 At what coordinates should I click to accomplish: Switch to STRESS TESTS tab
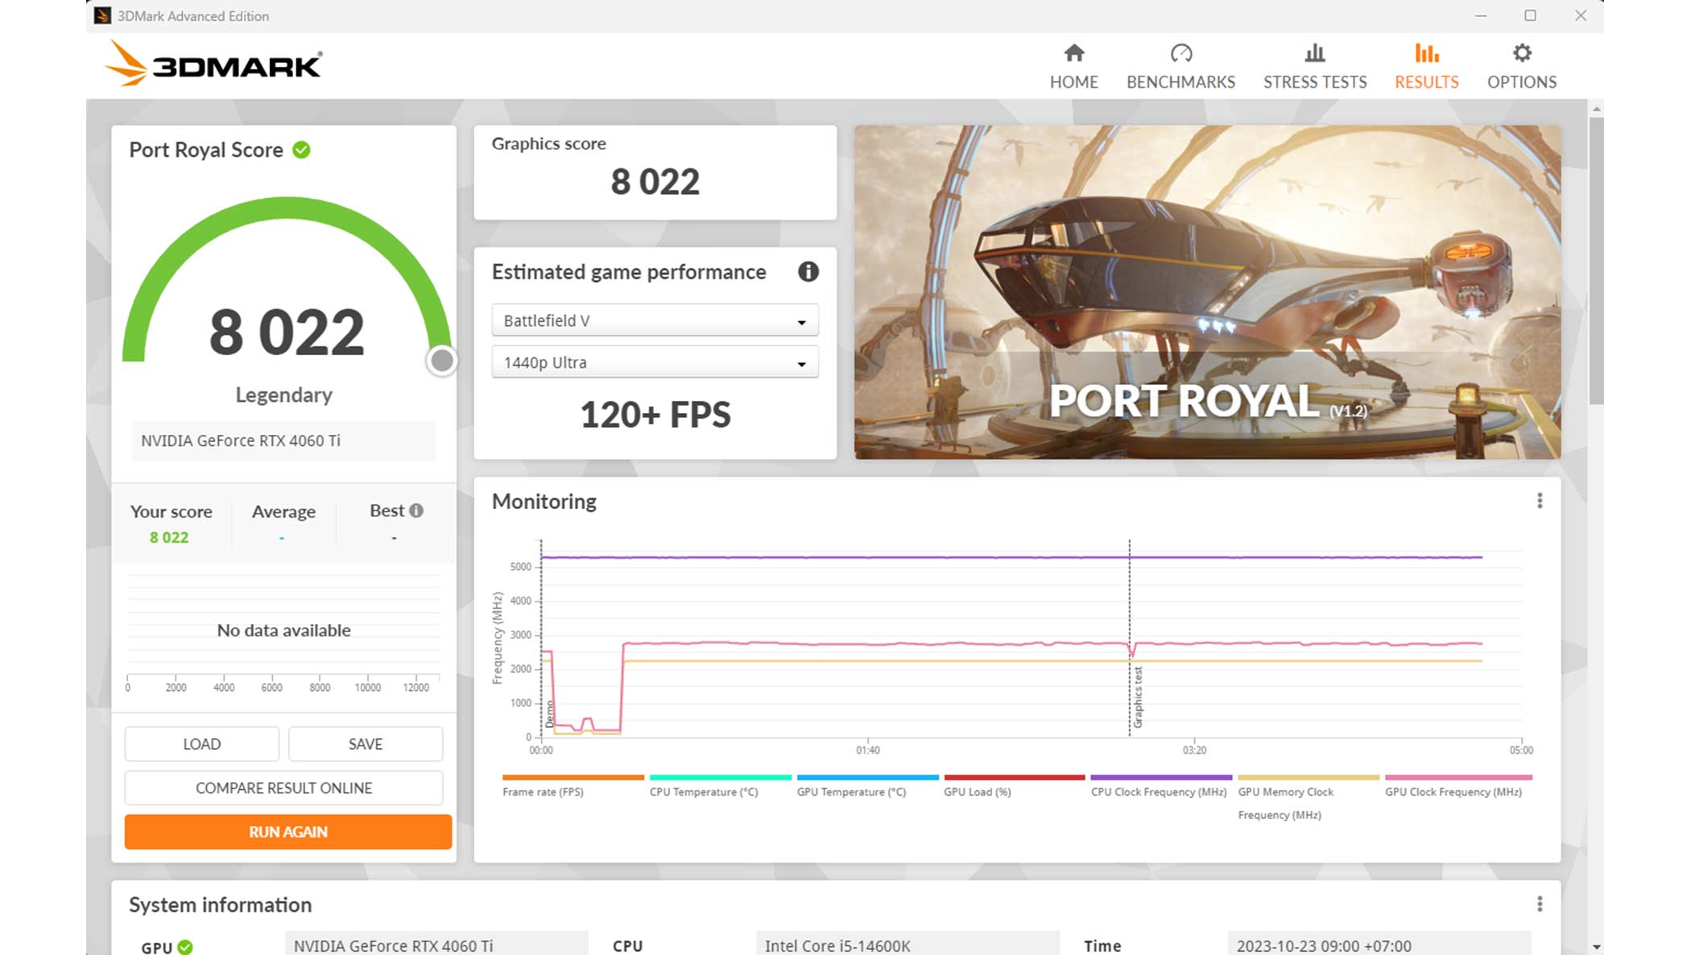(1314, 66)
